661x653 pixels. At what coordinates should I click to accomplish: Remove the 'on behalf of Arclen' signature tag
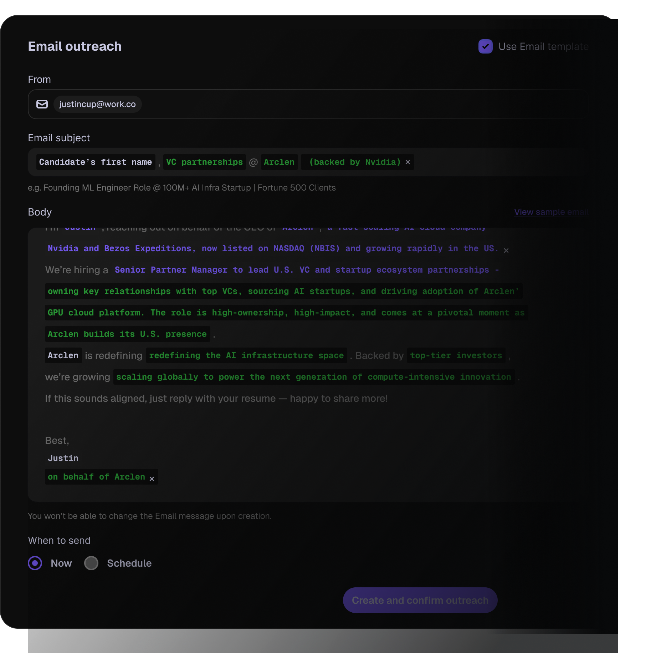click(152, 479)
